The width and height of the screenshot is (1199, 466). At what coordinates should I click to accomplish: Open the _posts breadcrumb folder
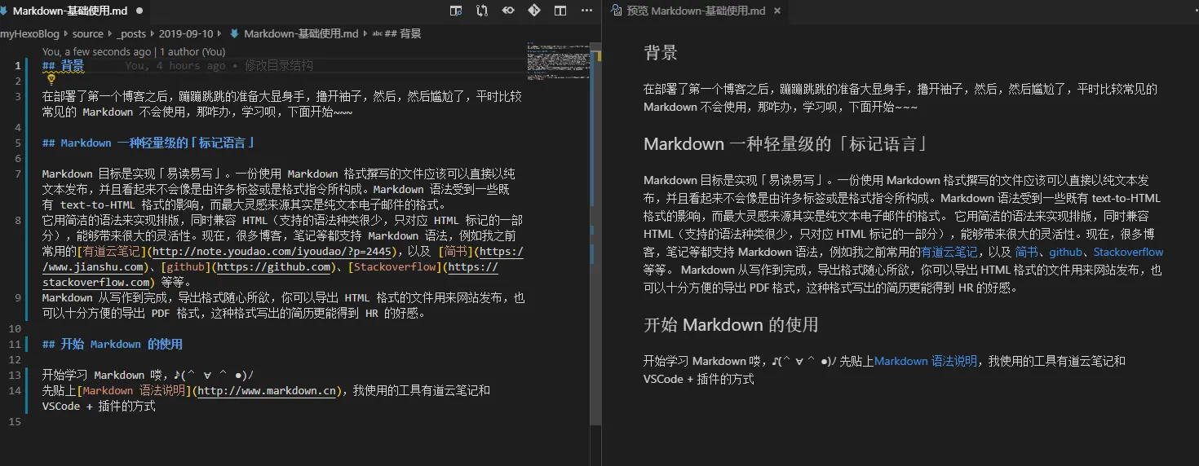coord(131,33)
